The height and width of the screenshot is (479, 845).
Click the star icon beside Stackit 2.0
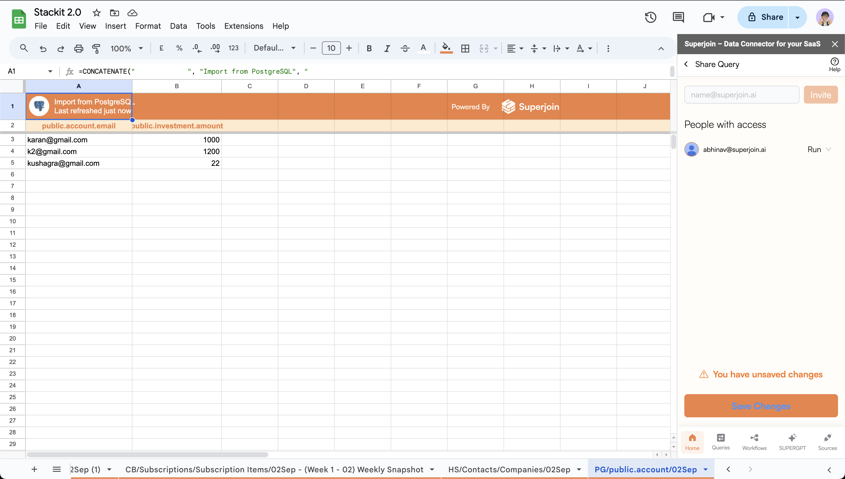click(96, 13)
